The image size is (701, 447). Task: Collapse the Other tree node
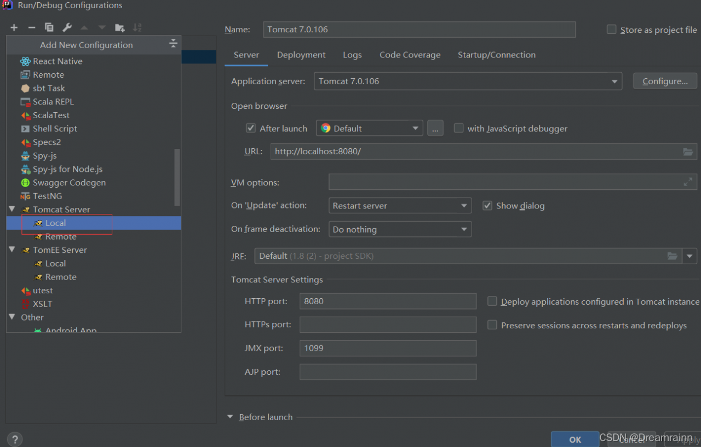click(x=12, y=317)
